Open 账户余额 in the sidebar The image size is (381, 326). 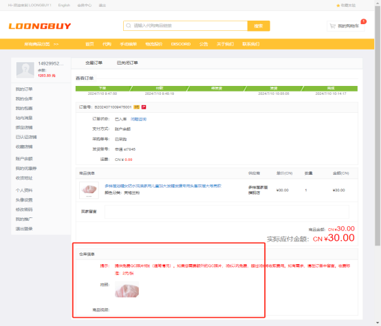coord(24,159)
